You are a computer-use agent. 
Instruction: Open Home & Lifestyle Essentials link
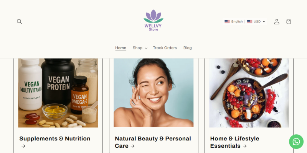coord(235,142)
